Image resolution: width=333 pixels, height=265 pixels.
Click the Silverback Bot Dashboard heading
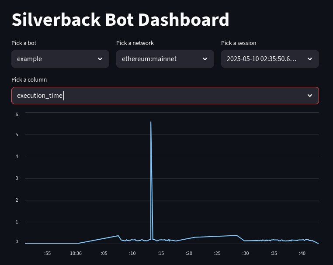tap(121, 20)
